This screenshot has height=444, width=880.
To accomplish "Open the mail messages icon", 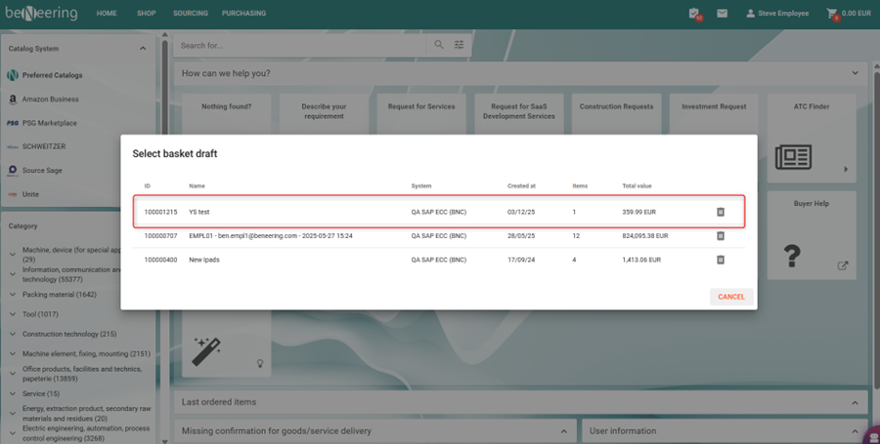I will tap(723, 14).
